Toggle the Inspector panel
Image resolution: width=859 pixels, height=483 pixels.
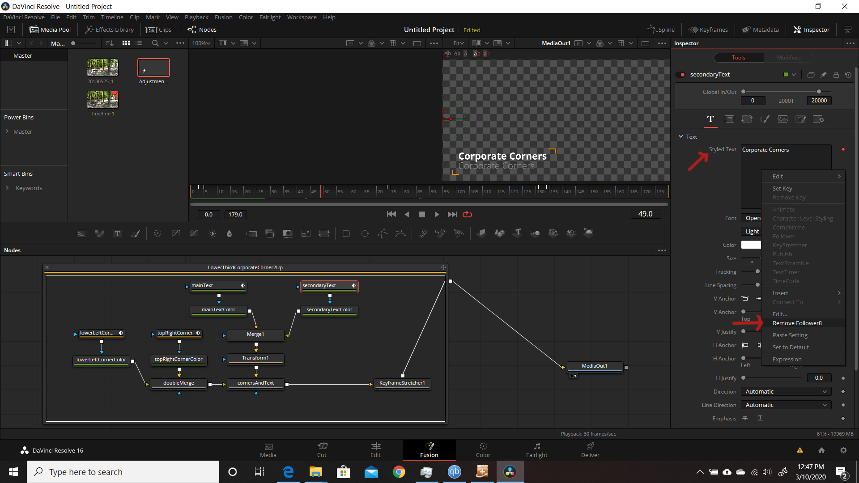(812, 30)
